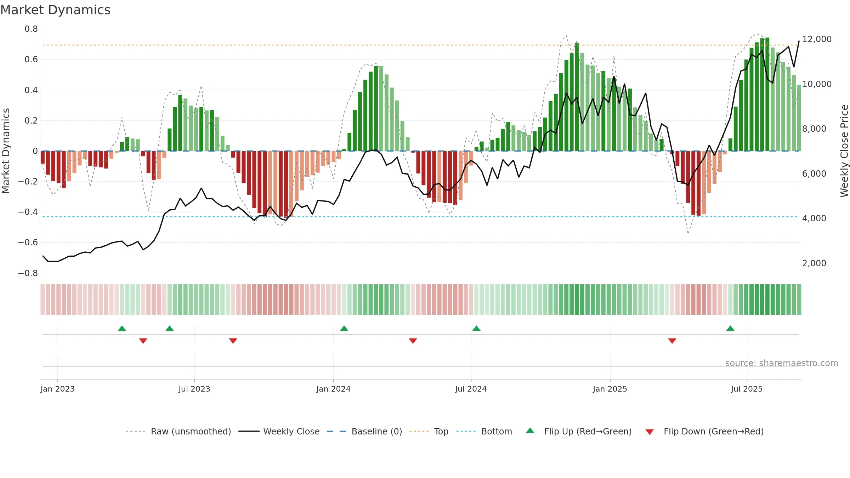Toggle Flip Up (Red→Green) legend entry
Viewport: 850px width, 478px height.
click(579, 431)
